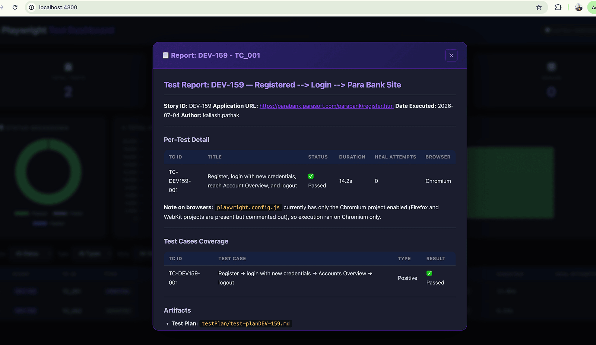Click the RESULT column header
The image size is (596, 345).
click(436, 258)
